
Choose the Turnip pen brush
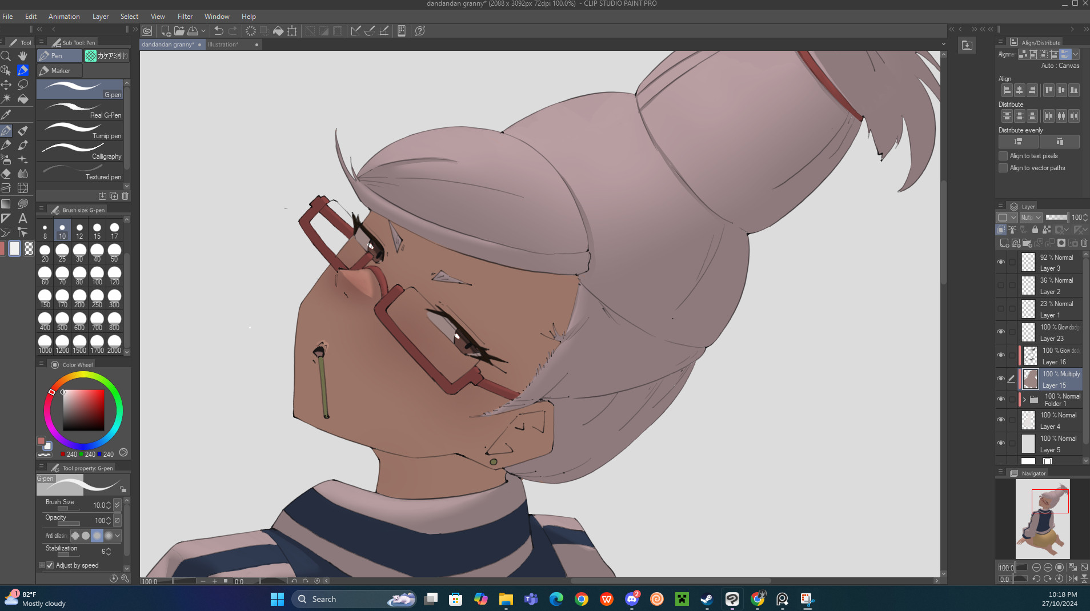pyautogui.click(x=80, y=131)
